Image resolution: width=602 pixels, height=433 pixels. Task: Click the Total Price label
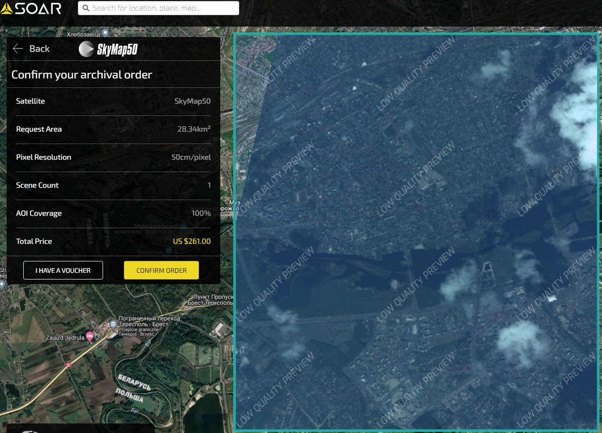tap(34, 241)
